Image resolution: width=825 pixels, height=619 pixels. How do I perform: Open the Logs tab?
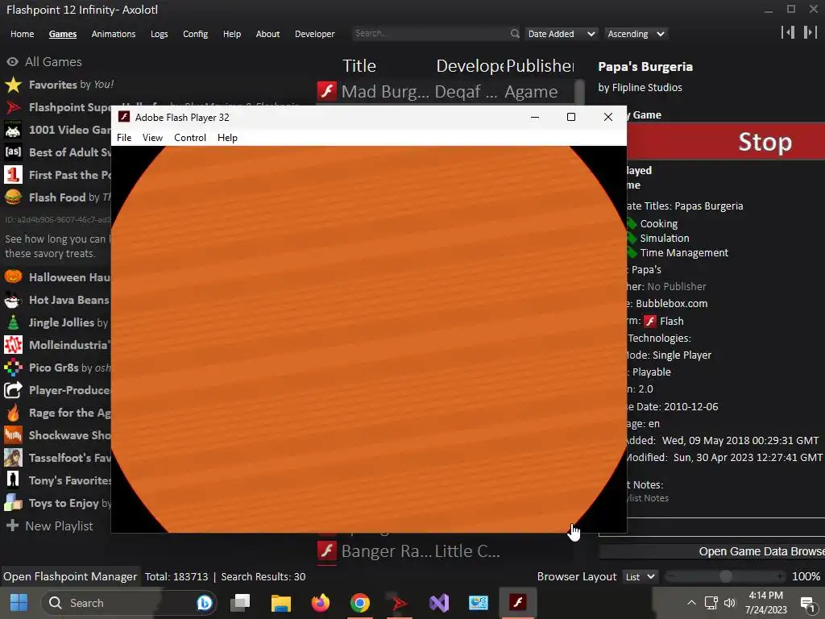click(159, 34)
